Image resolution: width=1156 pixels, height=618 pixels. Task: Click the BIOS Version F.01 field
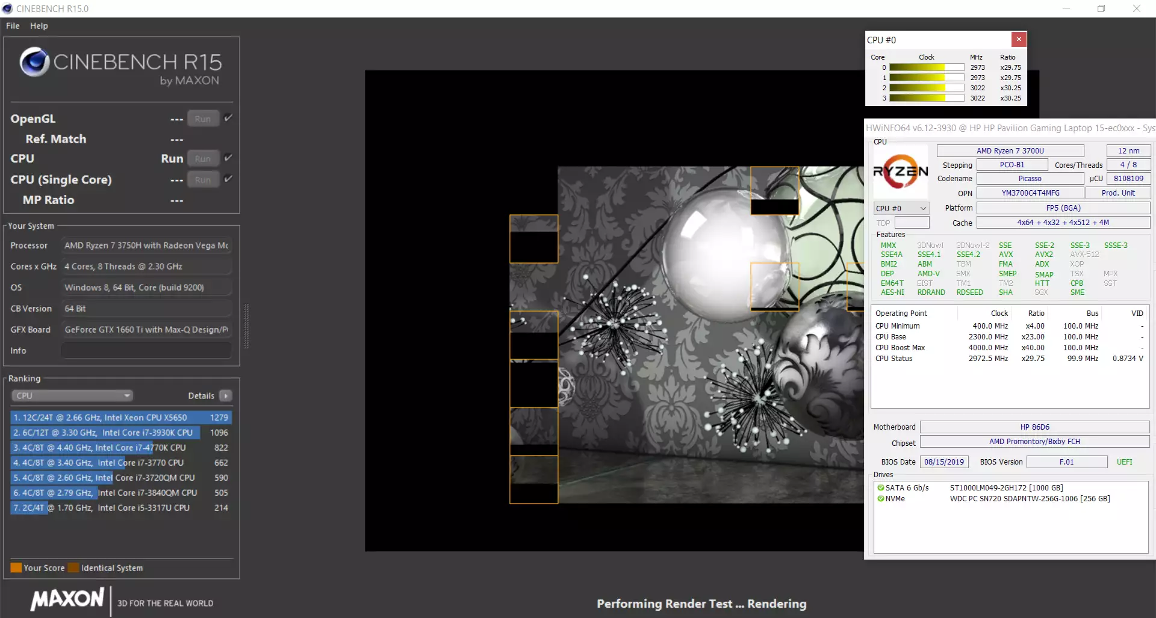click(x=1067, y=462)
